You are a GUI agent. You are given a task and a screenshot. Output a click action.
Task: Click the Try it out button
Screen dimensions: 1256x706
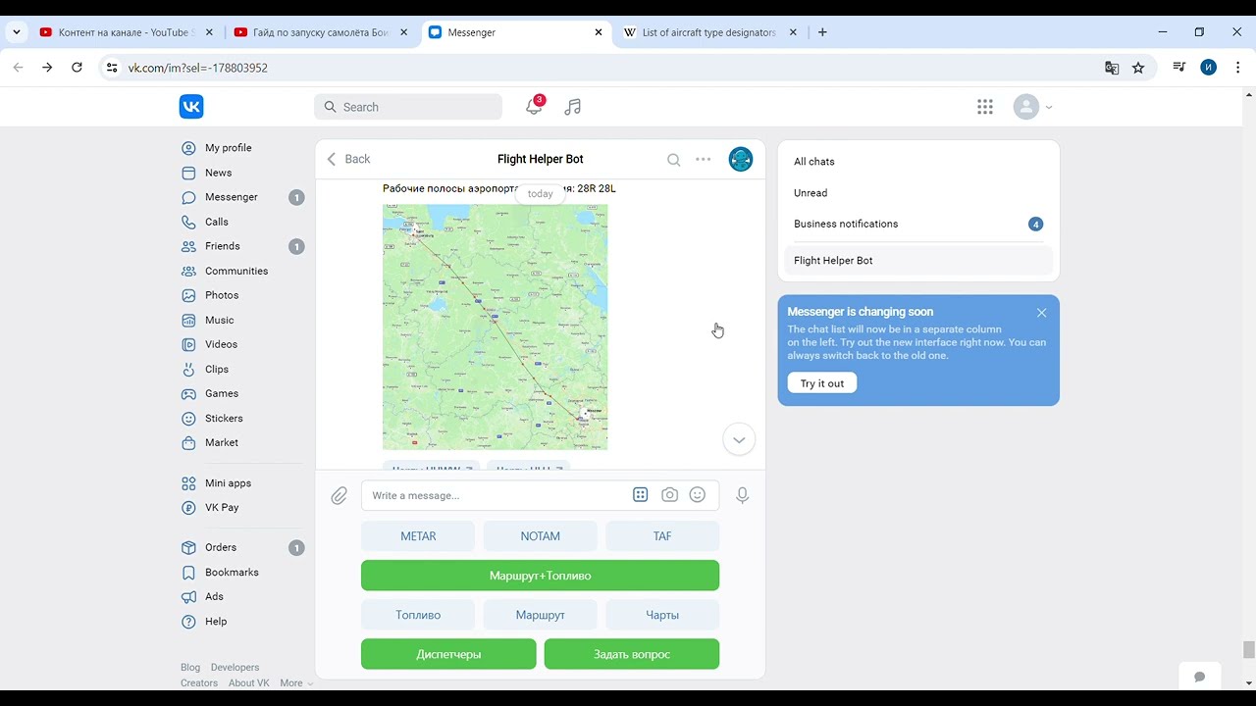tap(822, 383)
